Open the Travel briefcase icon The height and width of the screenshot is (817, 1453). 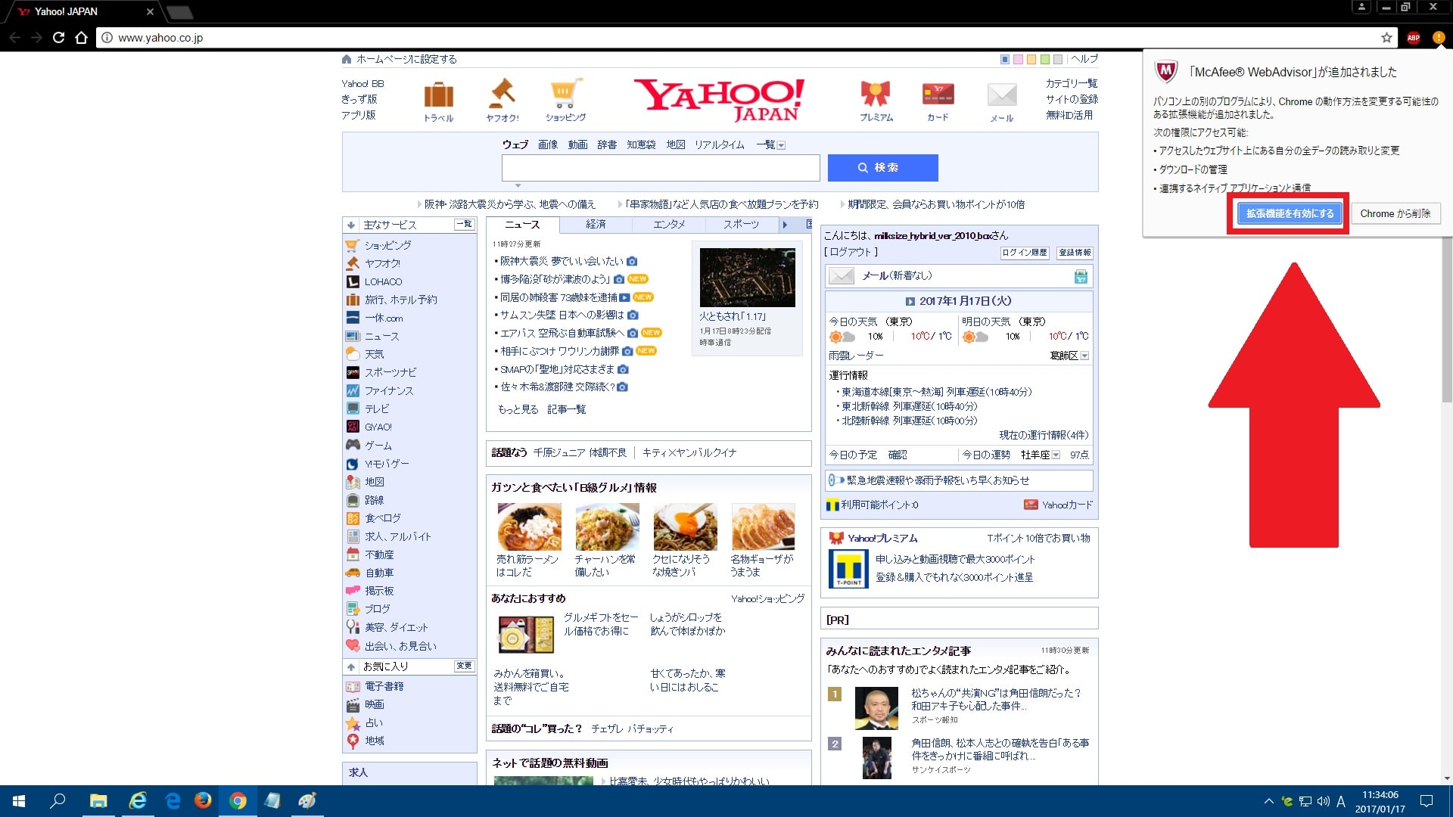[438, 96]
